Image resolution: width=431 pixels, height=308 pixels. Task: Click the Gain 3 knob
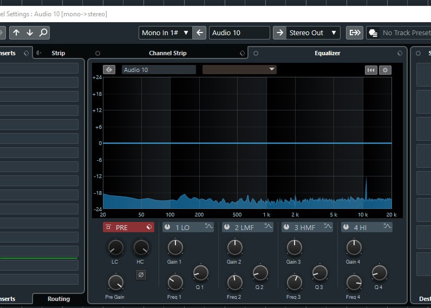coord(295,247)
